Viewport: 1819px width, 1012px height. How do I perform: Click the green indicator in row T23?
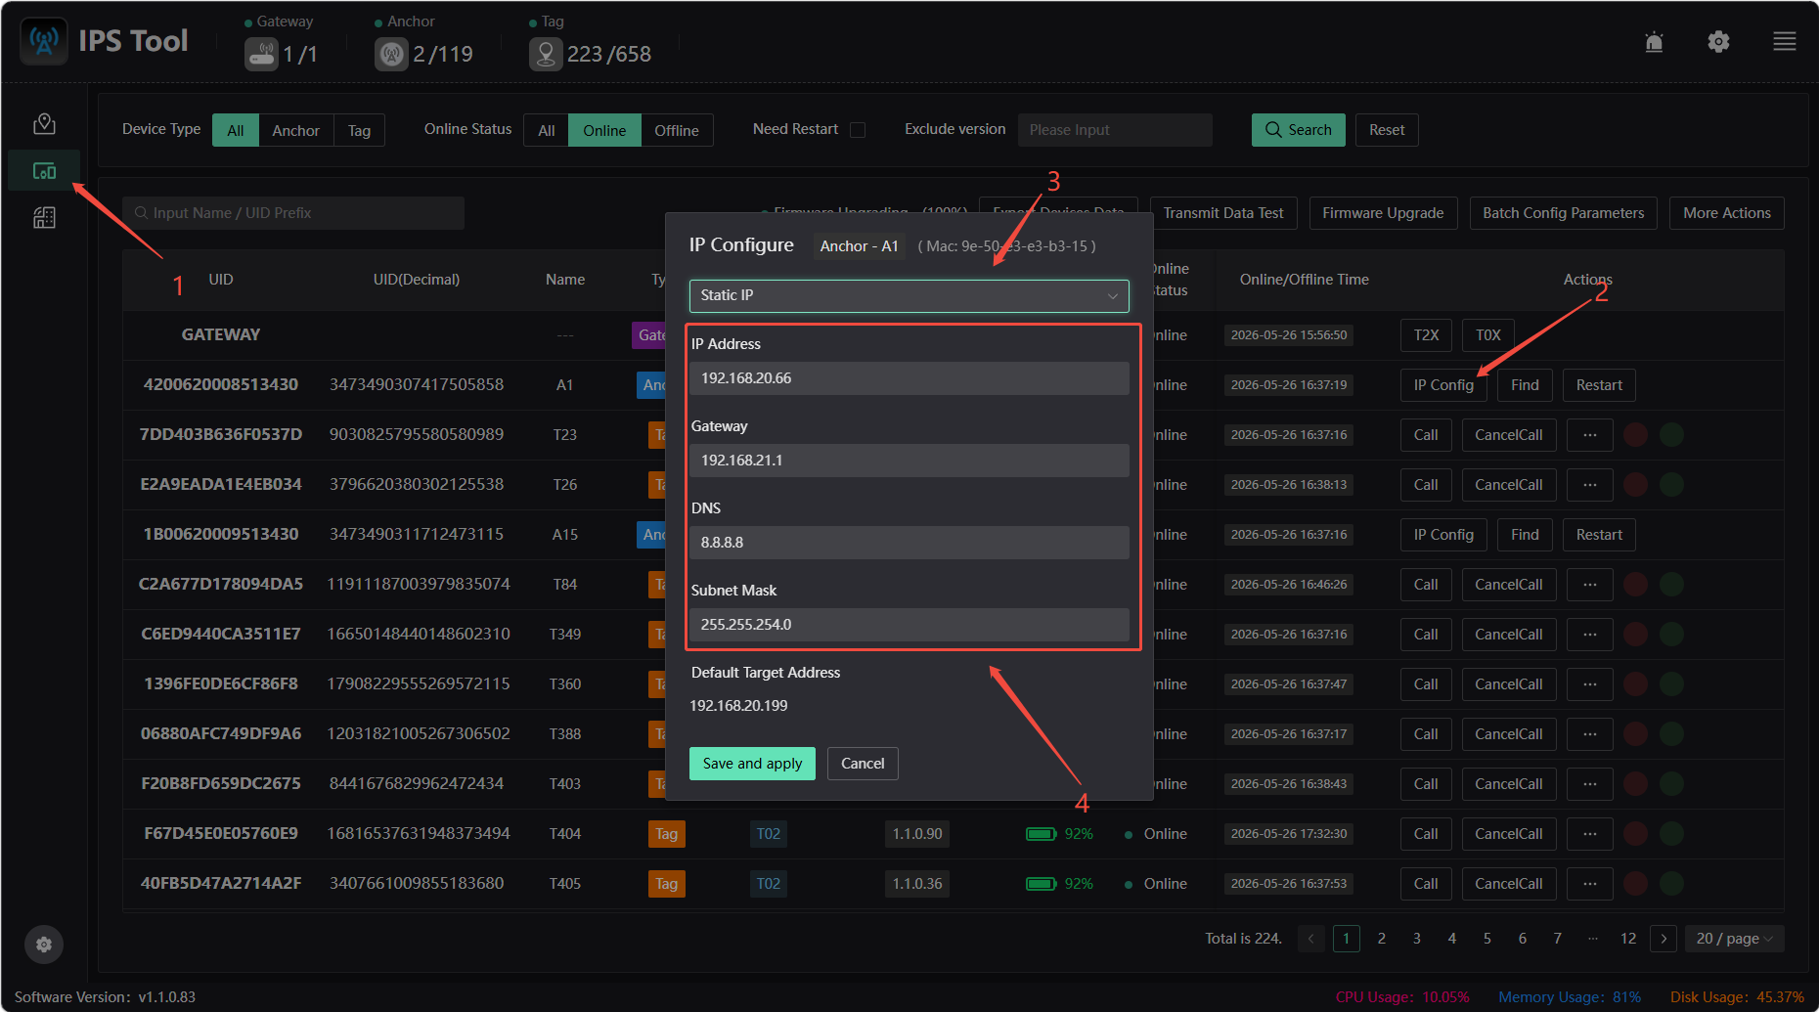pos(1671,434)
